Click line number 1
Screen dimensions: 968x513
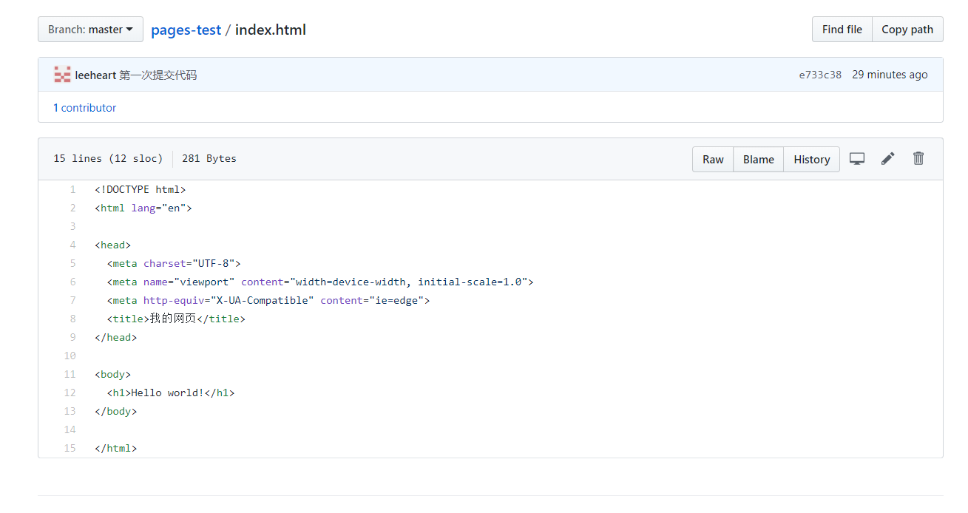pyautogui.click(x=72, y=189)
